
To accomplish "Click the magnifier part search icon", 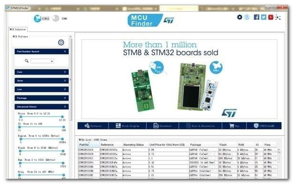I will click(27, 61).
